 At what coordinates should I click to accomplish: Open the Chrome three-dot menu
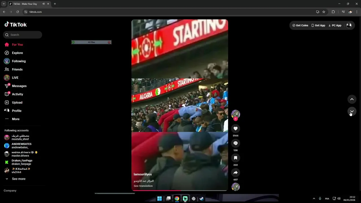pos(357,12)
